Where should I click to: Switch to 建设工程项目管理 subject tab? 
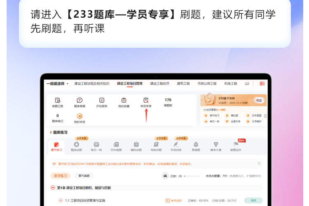(x=130, y=84)
